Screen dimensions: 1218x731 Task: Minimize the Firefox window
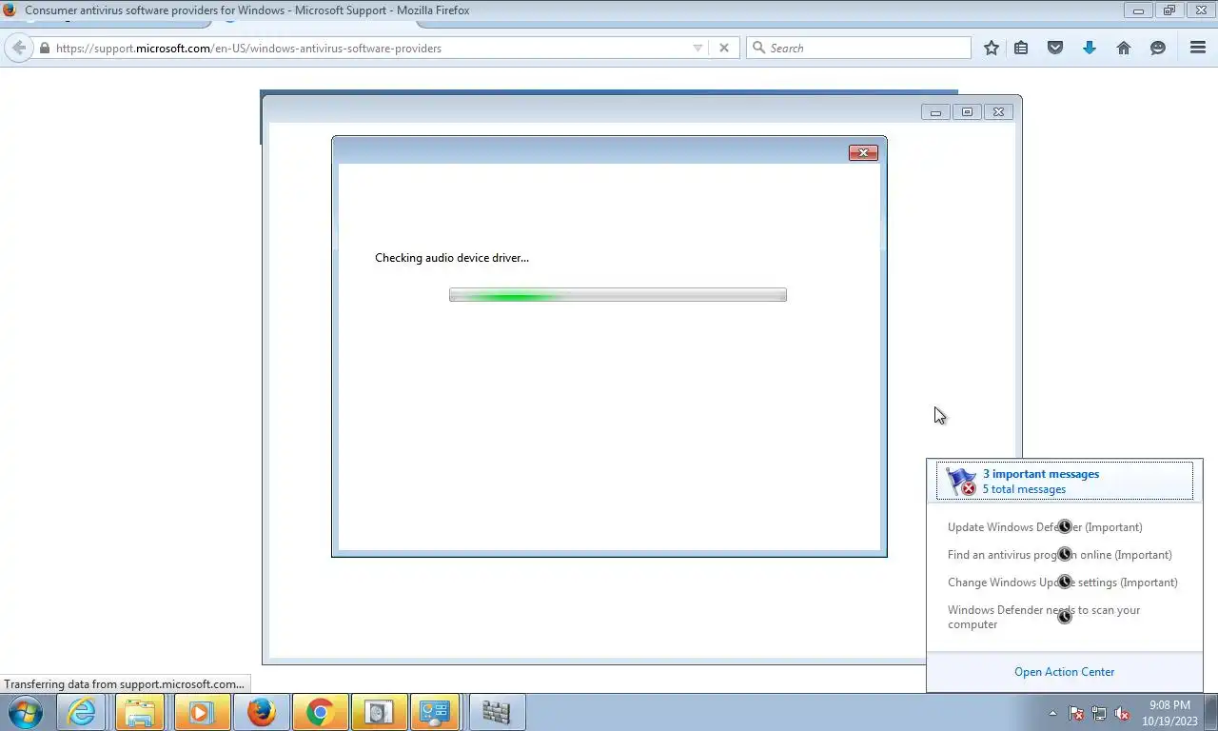point(1138,10)
